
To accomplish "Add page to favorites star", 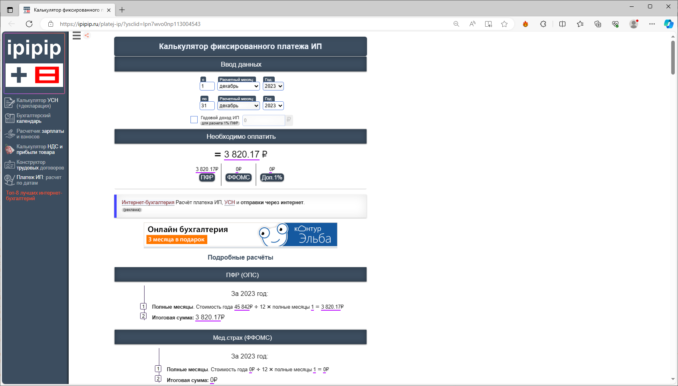I will pyautogui.click(x=504, y=24).
